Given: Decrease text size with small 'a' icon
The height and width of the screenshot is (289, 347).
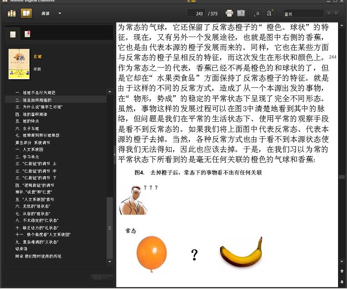Looking at the screenshot, I should 257,13.
